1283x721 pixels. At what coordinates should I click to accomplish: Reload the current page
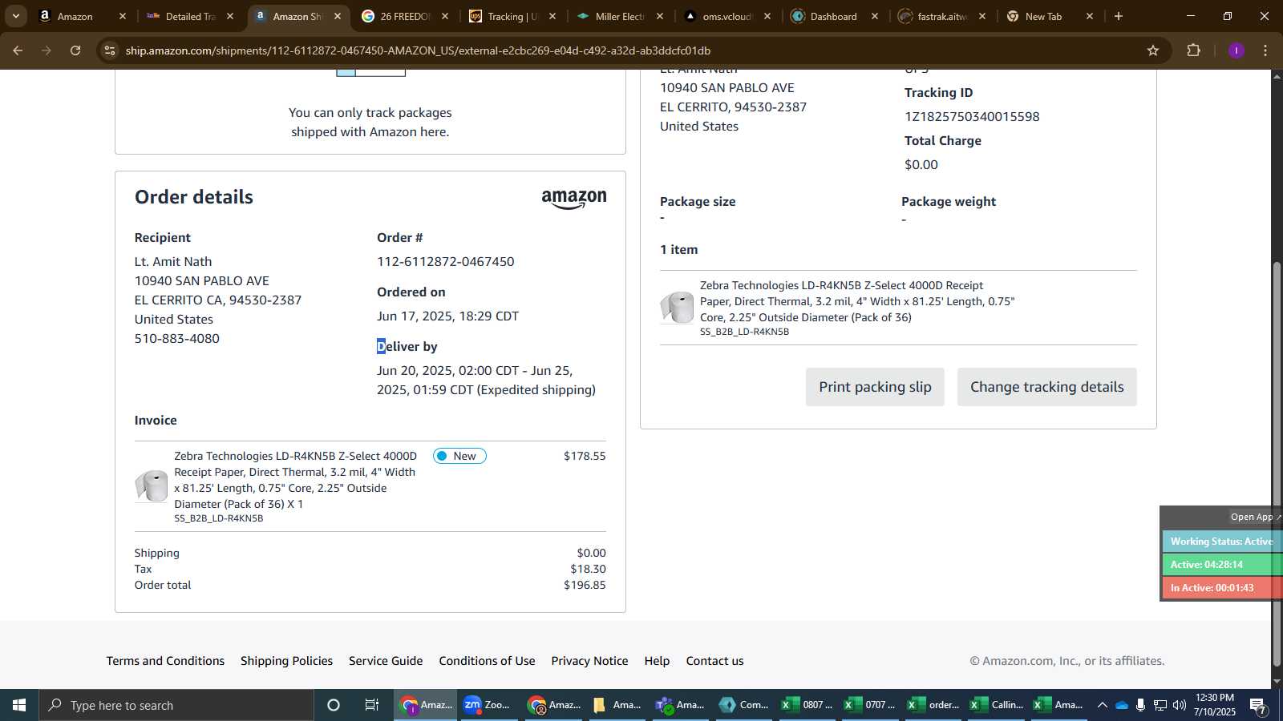click(75, 50)
